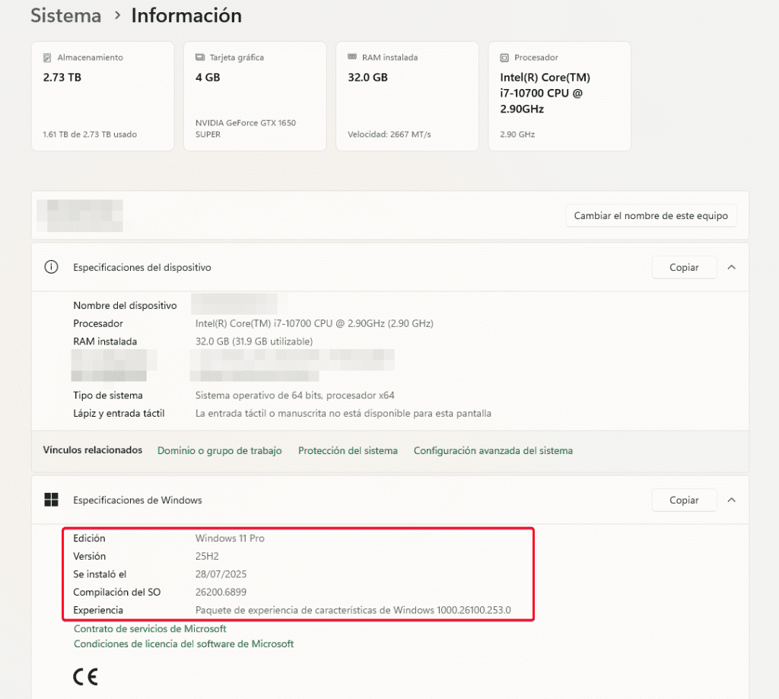This screenshot has width=779, height=699.
Task: Go back to Sistema in the breadcrumb
Action: tap(66, 16)
